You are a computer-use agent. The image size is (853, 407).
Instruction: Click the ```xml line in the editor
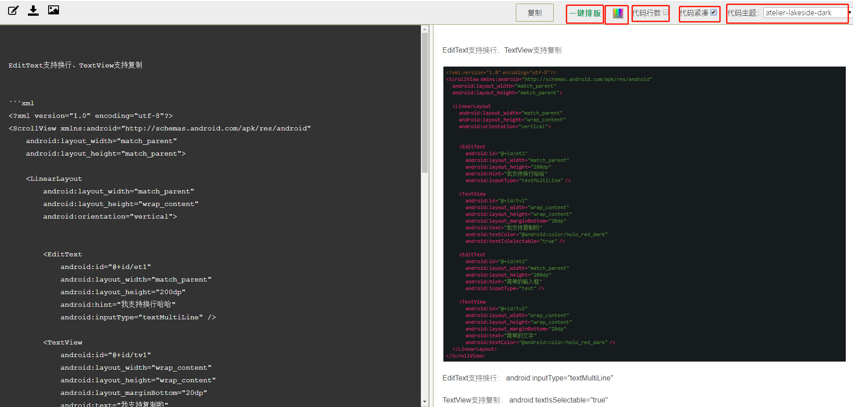pyautogui.click(x=22, y=103)
